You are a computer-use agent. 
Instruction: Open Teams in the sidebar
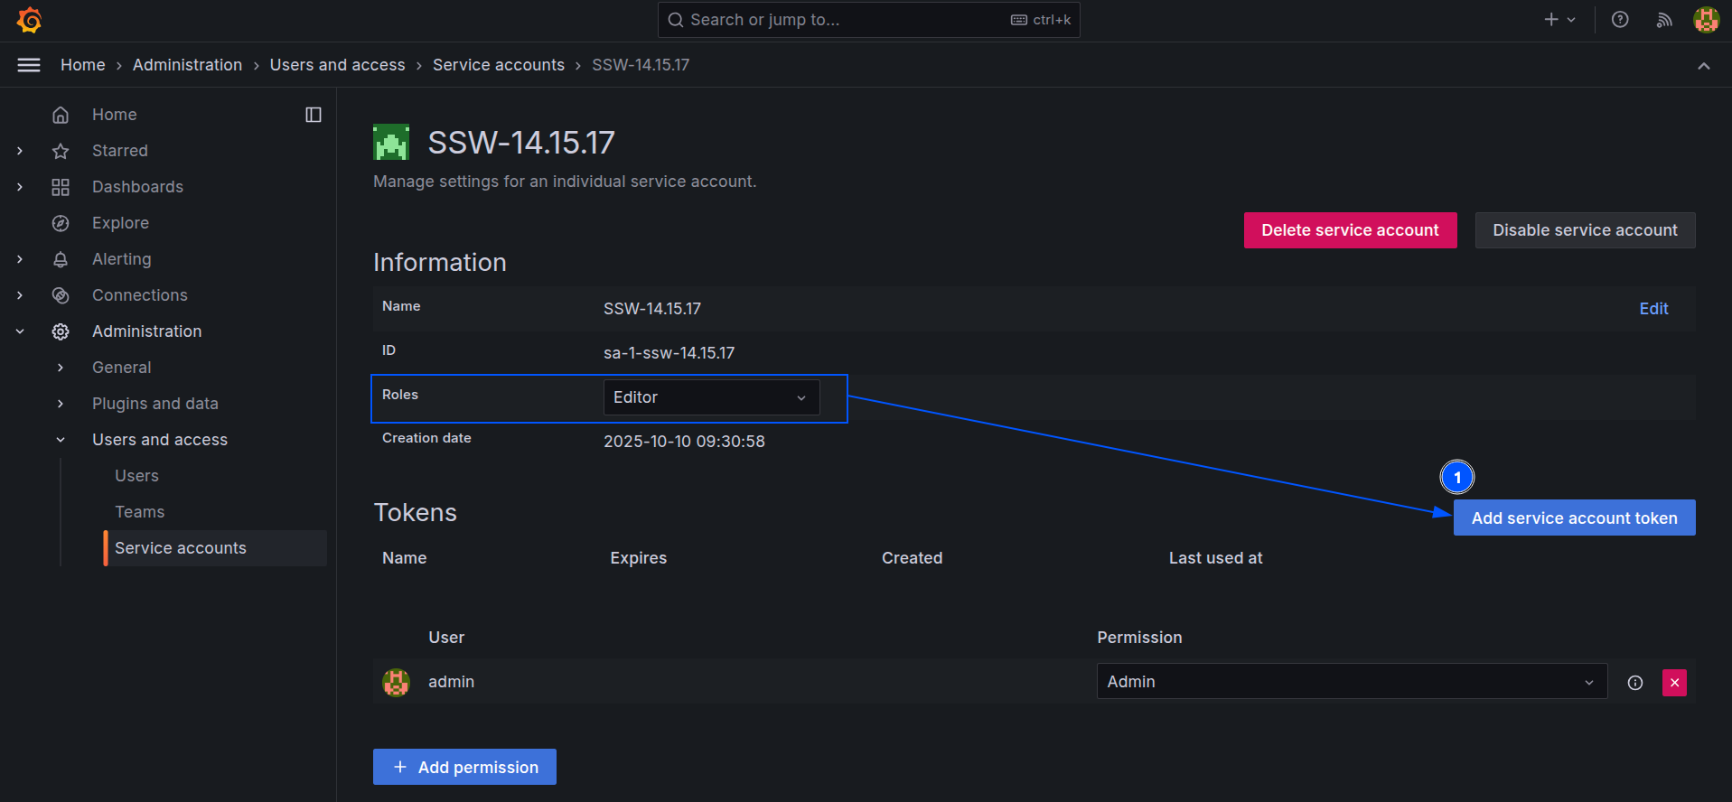[140, 512]
